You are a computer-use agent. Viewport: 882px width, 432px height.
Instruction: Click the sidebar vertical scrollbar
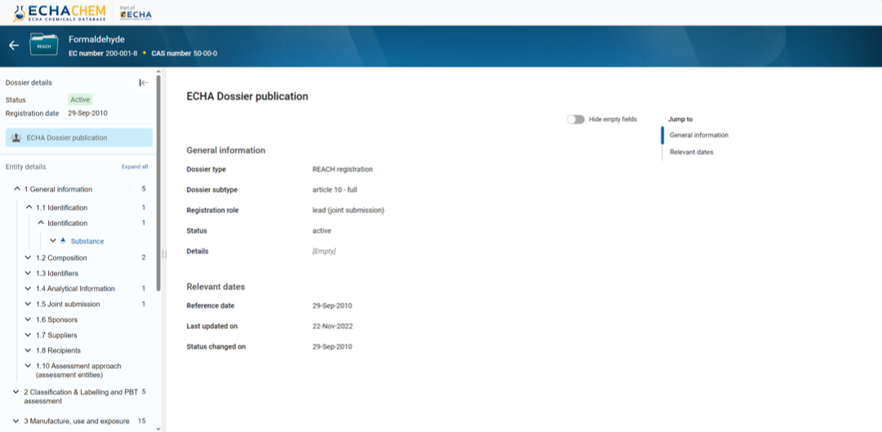point(158,163)
